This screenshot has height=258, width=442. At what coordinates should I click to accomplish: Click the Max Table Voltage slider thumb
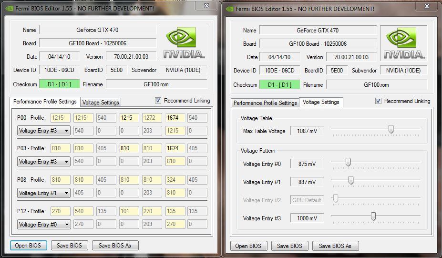(x=391, y=129)
